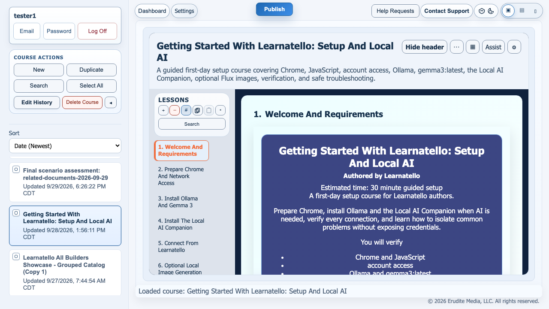The width and height of the screenshot is (549, 309).
Task: Click the Hide header button
Action: pos(425,47)
